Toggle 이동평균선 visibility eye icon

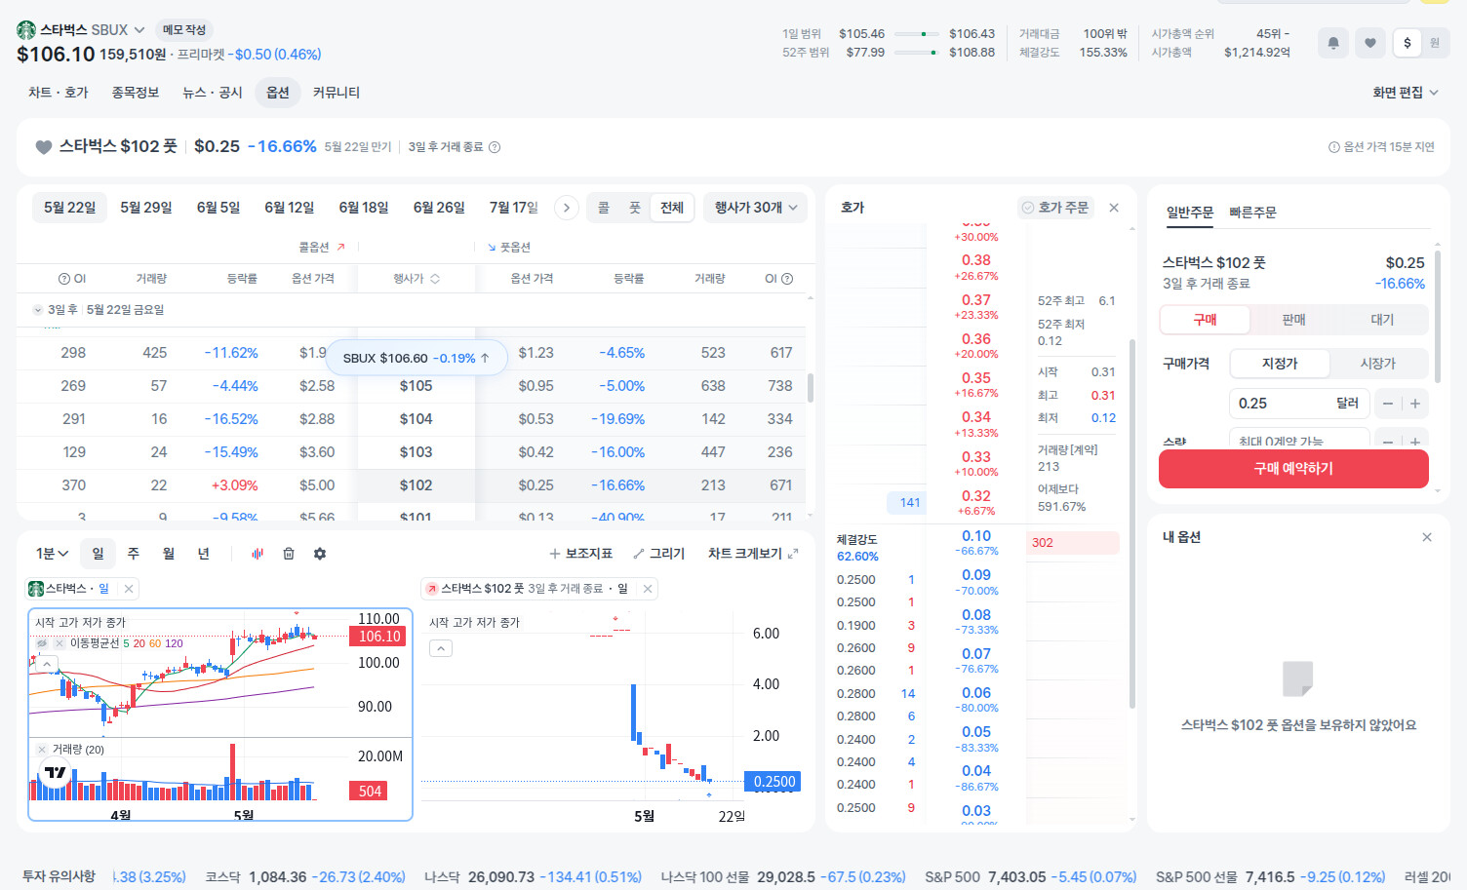[42, 643]
